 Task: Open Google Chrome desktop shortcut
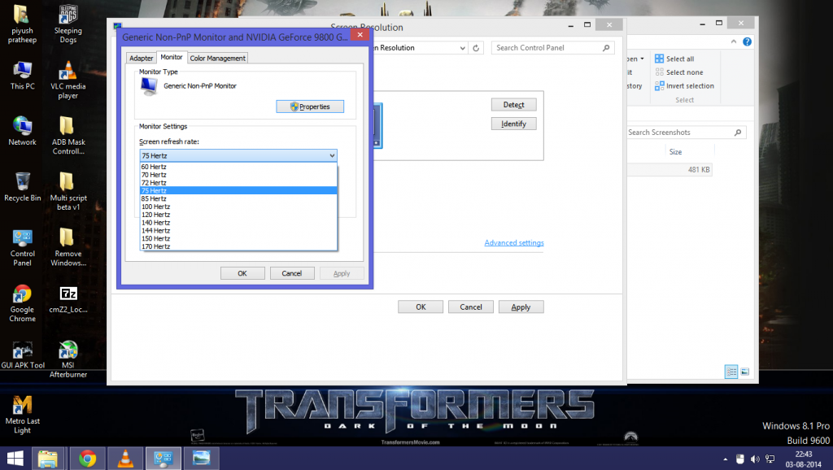(23, 294)
